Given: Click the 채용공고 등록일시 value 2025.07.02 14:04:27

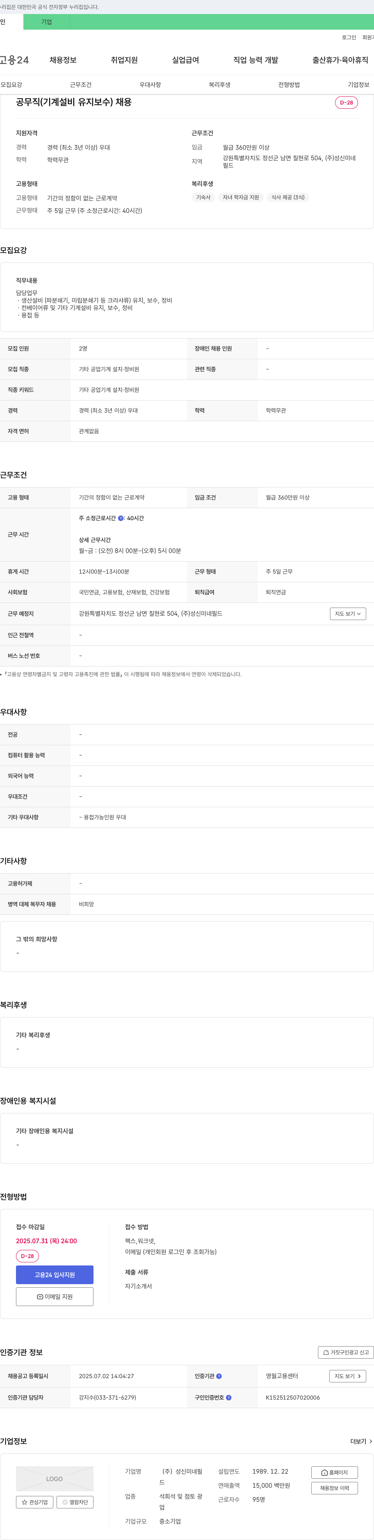Looking at the screenshot, I should pyautogui.click(x=106, y=1376).
